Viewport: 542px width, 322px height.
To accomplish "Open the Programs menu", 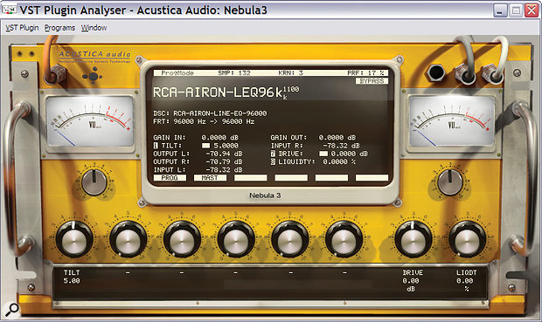I will [x=59, y=28].
